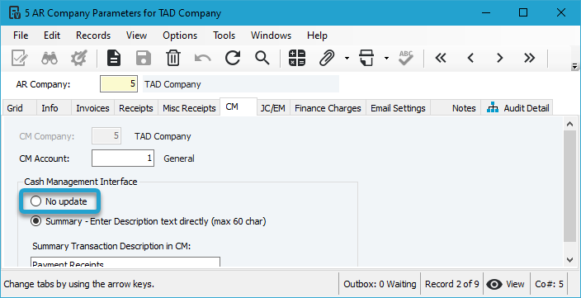Click the vertical scrollbar thumb
Viewport: 581px width, 298px height.
click(570, 186)
